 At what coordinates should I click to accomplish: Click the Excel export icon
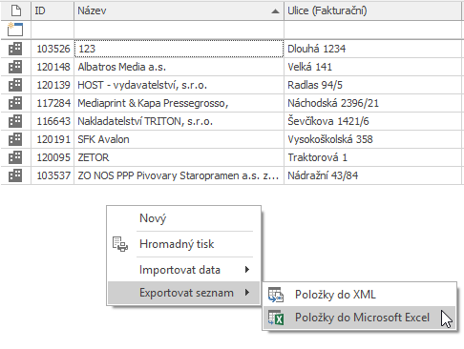(276, 318)
